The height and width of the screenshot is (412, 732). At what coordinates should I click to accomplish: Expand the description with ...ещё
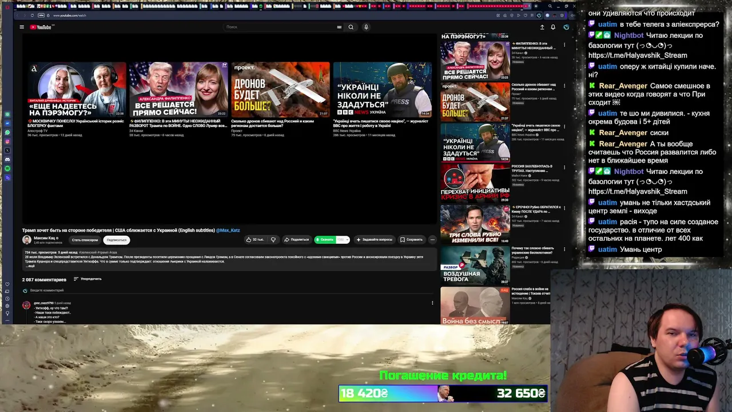tap(30, 266)
